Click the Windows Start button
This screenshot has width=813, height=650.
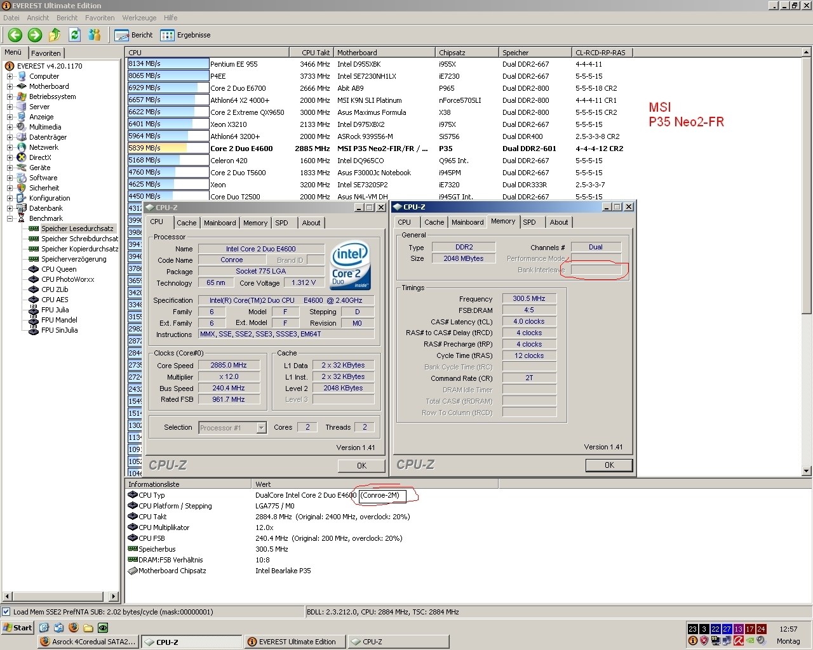(x=18, y=628)
